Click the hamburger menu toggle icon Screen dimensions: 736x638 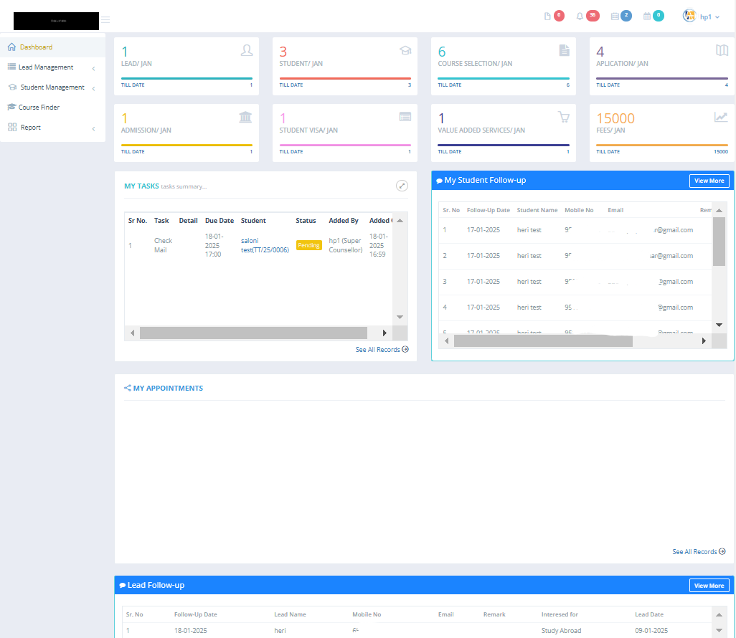105,19
